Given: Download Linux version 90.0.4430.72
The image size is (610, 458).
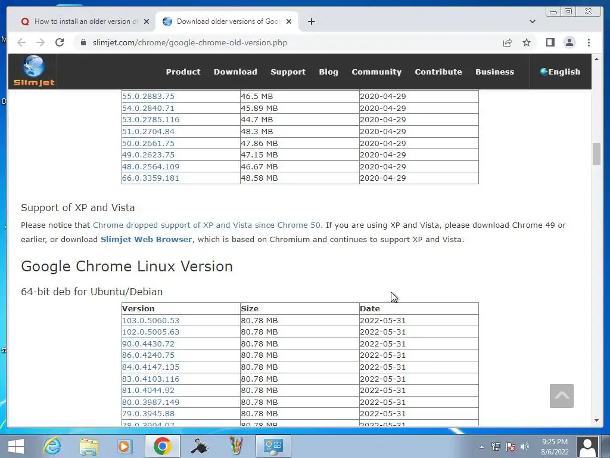Looking at the screenshot, I should point(148,344).
